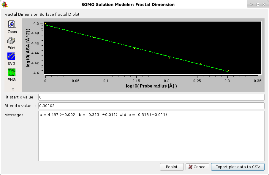
Task: Click the log10 ASA vertical axis title
Action: (28, 48)
